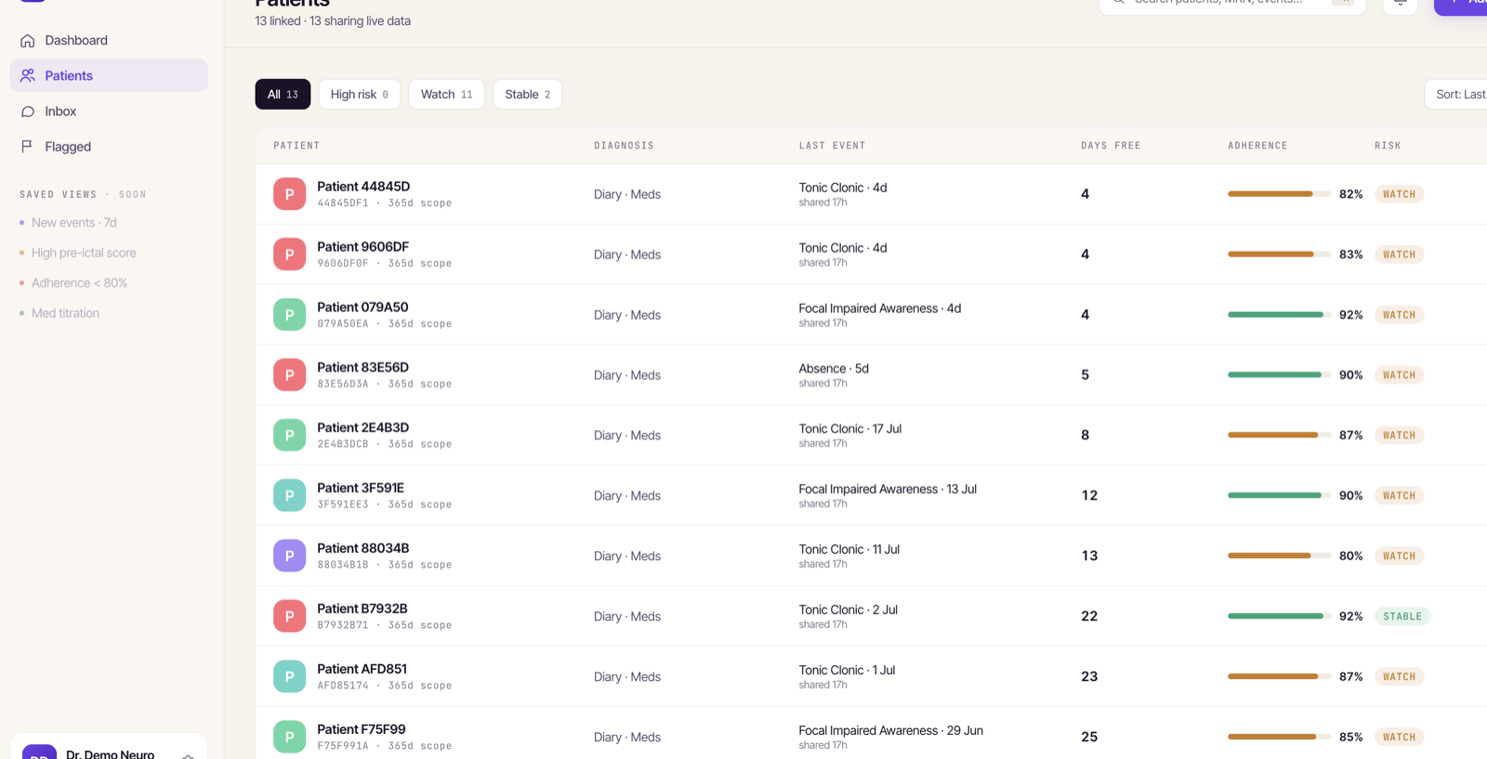Click the WATCH badge for Patient 9606DF
Screen dimensions: 1487x759
[x=1399, y=255]
